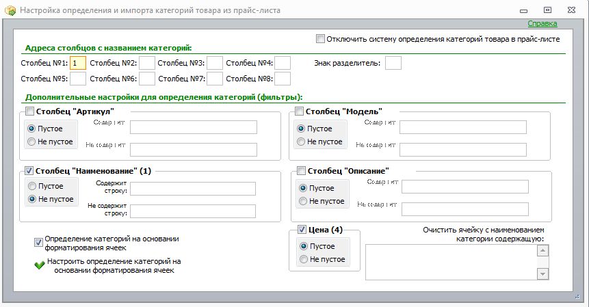The height and width of the screenshot is (307, 589).
Task: Select Пустое radio in Модель group
Action: point(301,129)
